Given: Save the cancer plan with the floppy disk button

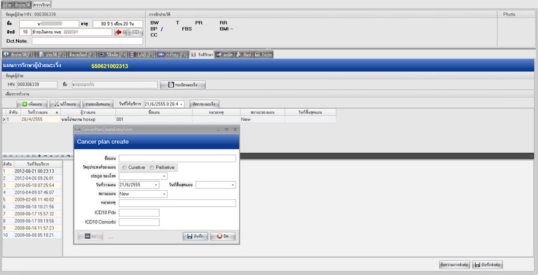Looking at the screenshot, I should tap(195, 236).
